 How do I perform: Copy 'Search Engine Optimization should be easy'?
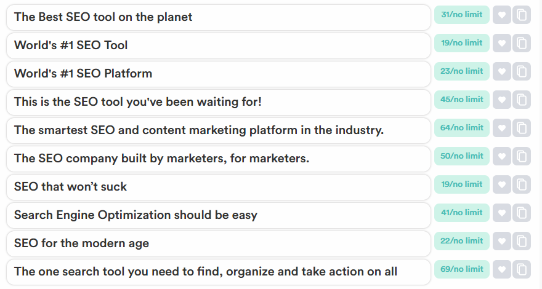pos(522,213)
